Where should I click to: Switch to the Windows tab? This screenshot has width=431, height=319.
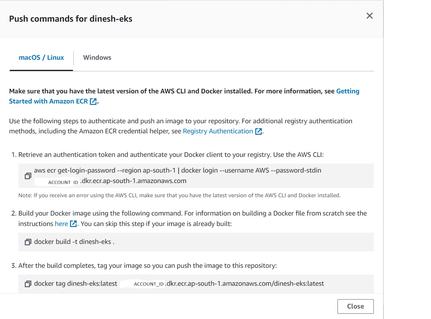[97, 58]
